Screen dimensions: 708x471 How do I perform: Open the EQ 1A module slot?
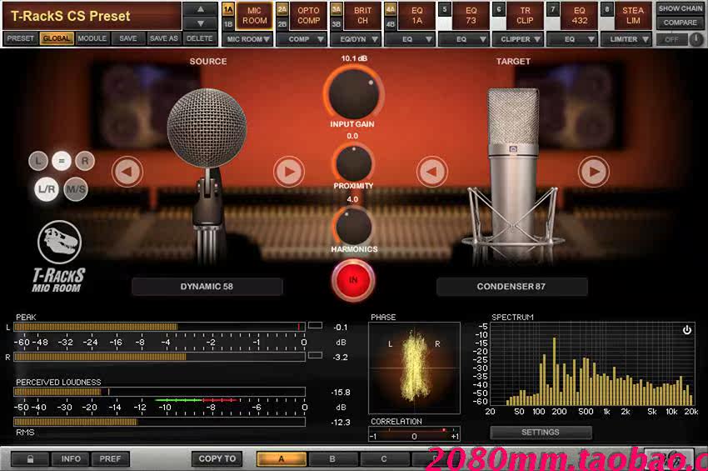click(416, 16)
